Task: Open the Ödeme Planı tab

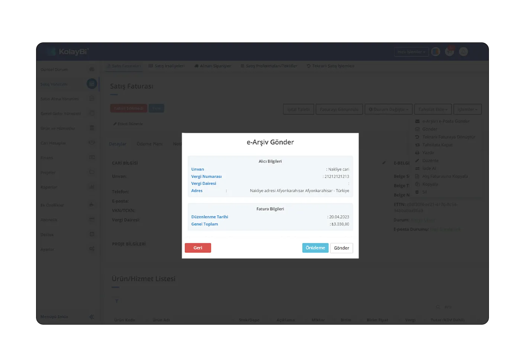Action: coord(149,144)
